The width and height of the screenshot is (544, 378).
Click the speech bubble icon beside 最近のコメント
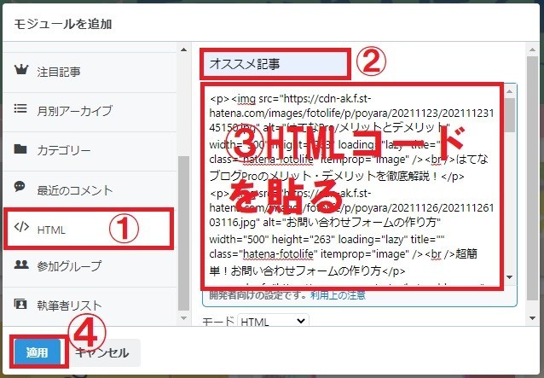click(x=20, y=187)
